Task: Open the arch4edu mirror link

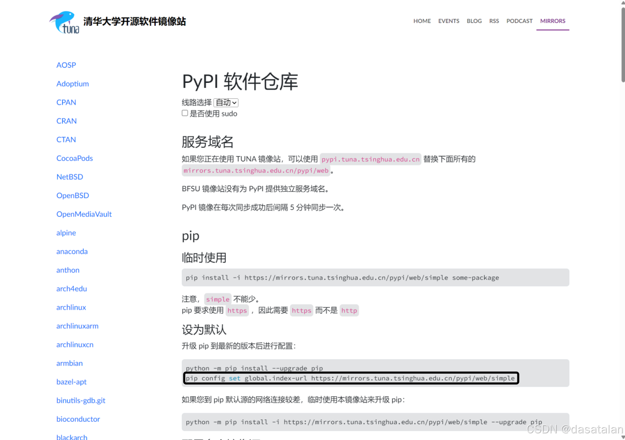Action: (x=72, y=289)
